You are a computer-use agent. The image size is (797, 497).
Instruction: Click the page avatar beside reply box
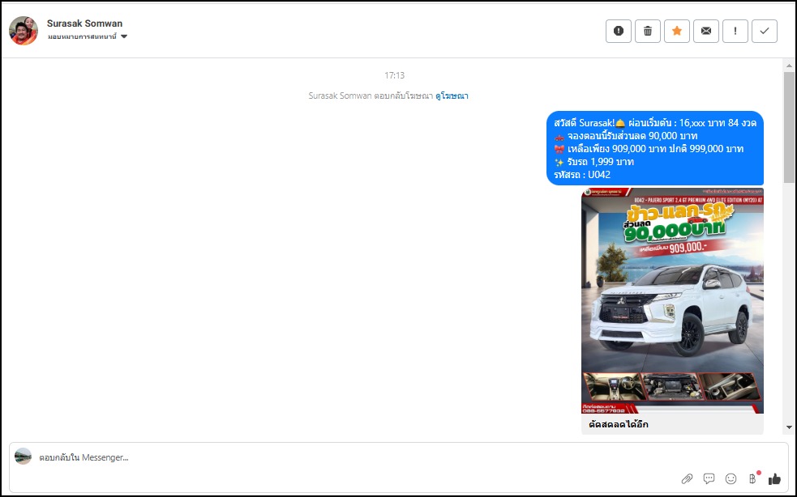tap(23, 456)
